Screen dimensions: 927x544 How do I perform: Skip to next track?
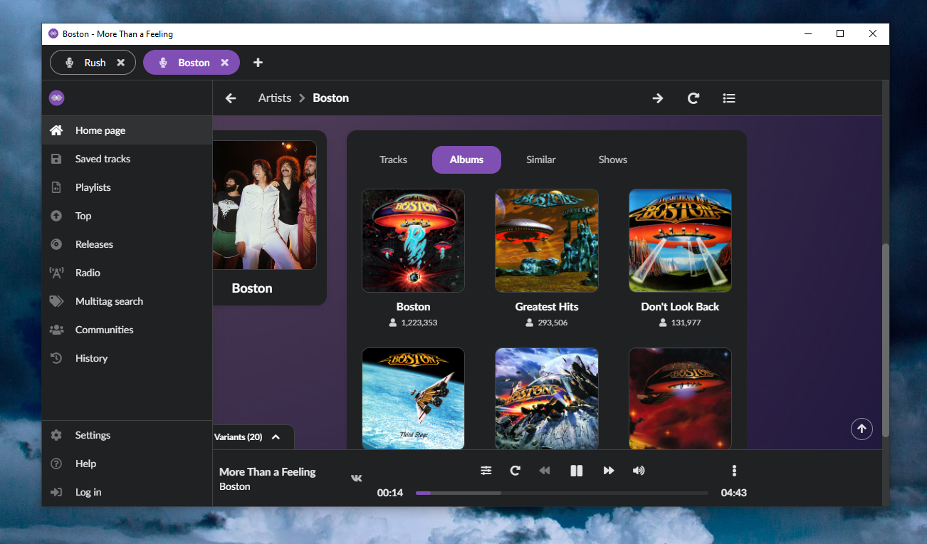(609, 471)
